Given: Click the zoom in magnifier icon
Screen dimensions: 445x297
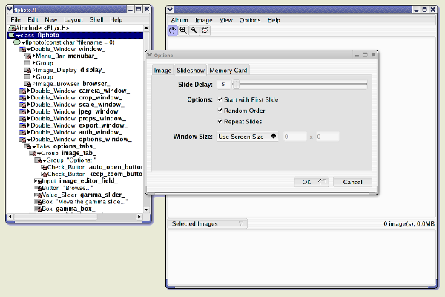Looking at the screenshot, I should tap(182, 30).
